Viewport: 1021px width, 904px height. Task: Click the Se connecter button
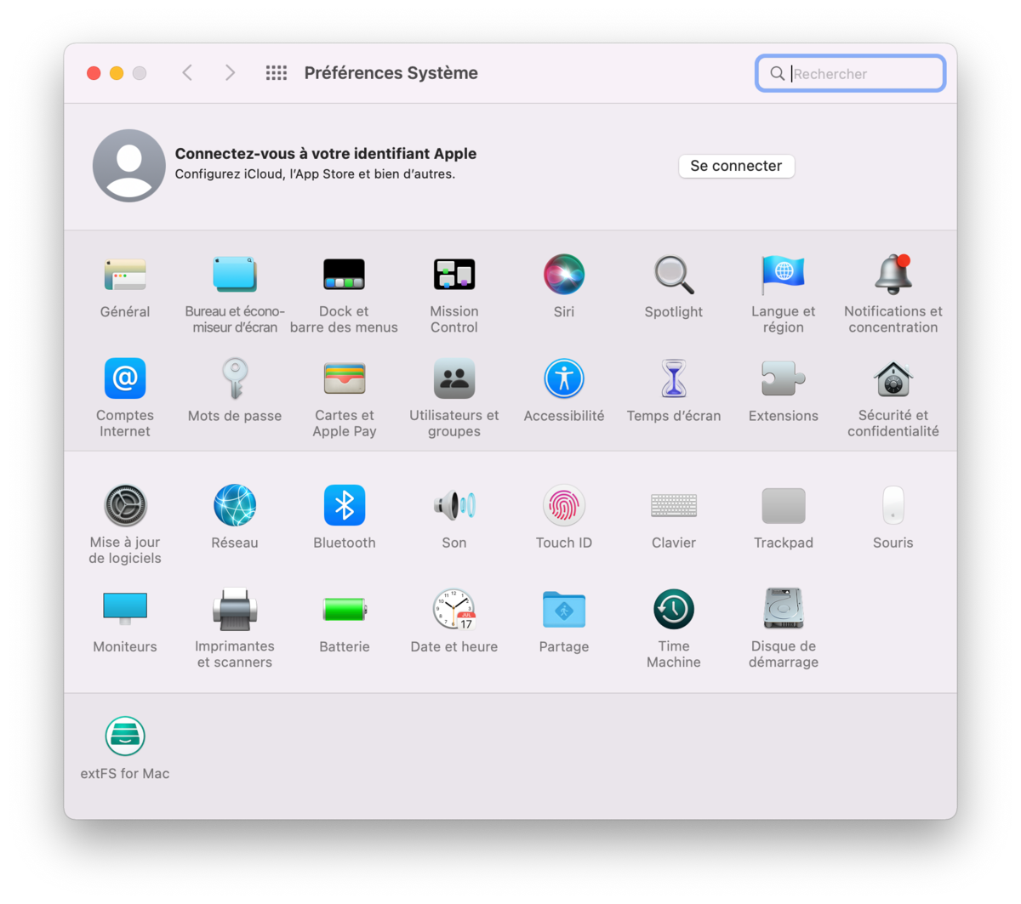click(736, 166)
